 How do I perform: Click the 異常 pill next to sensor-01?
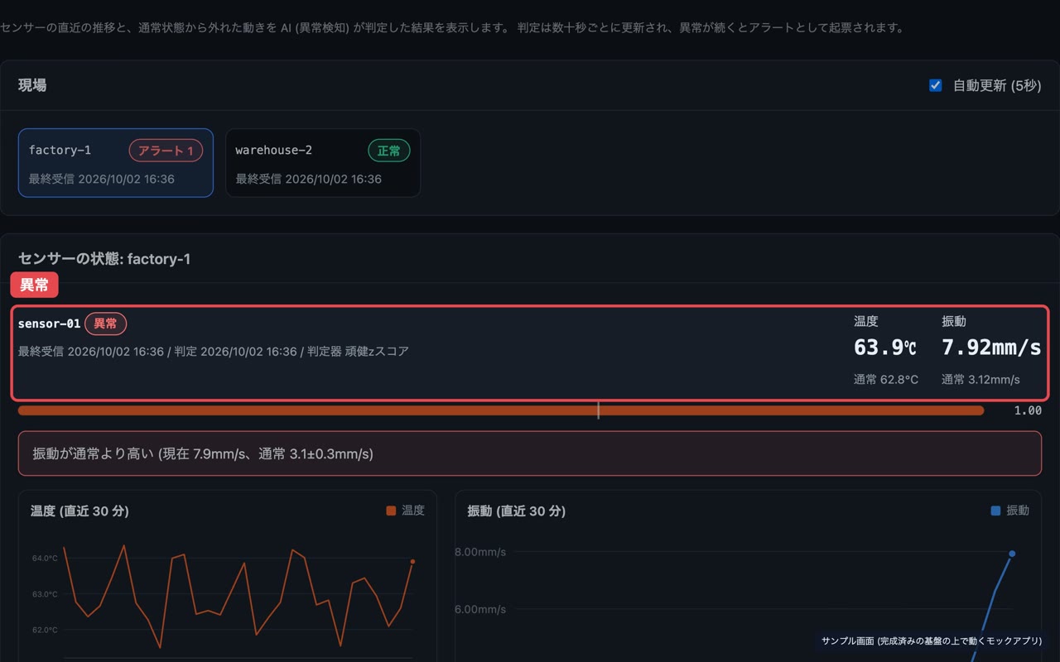(x=105, y=324)
